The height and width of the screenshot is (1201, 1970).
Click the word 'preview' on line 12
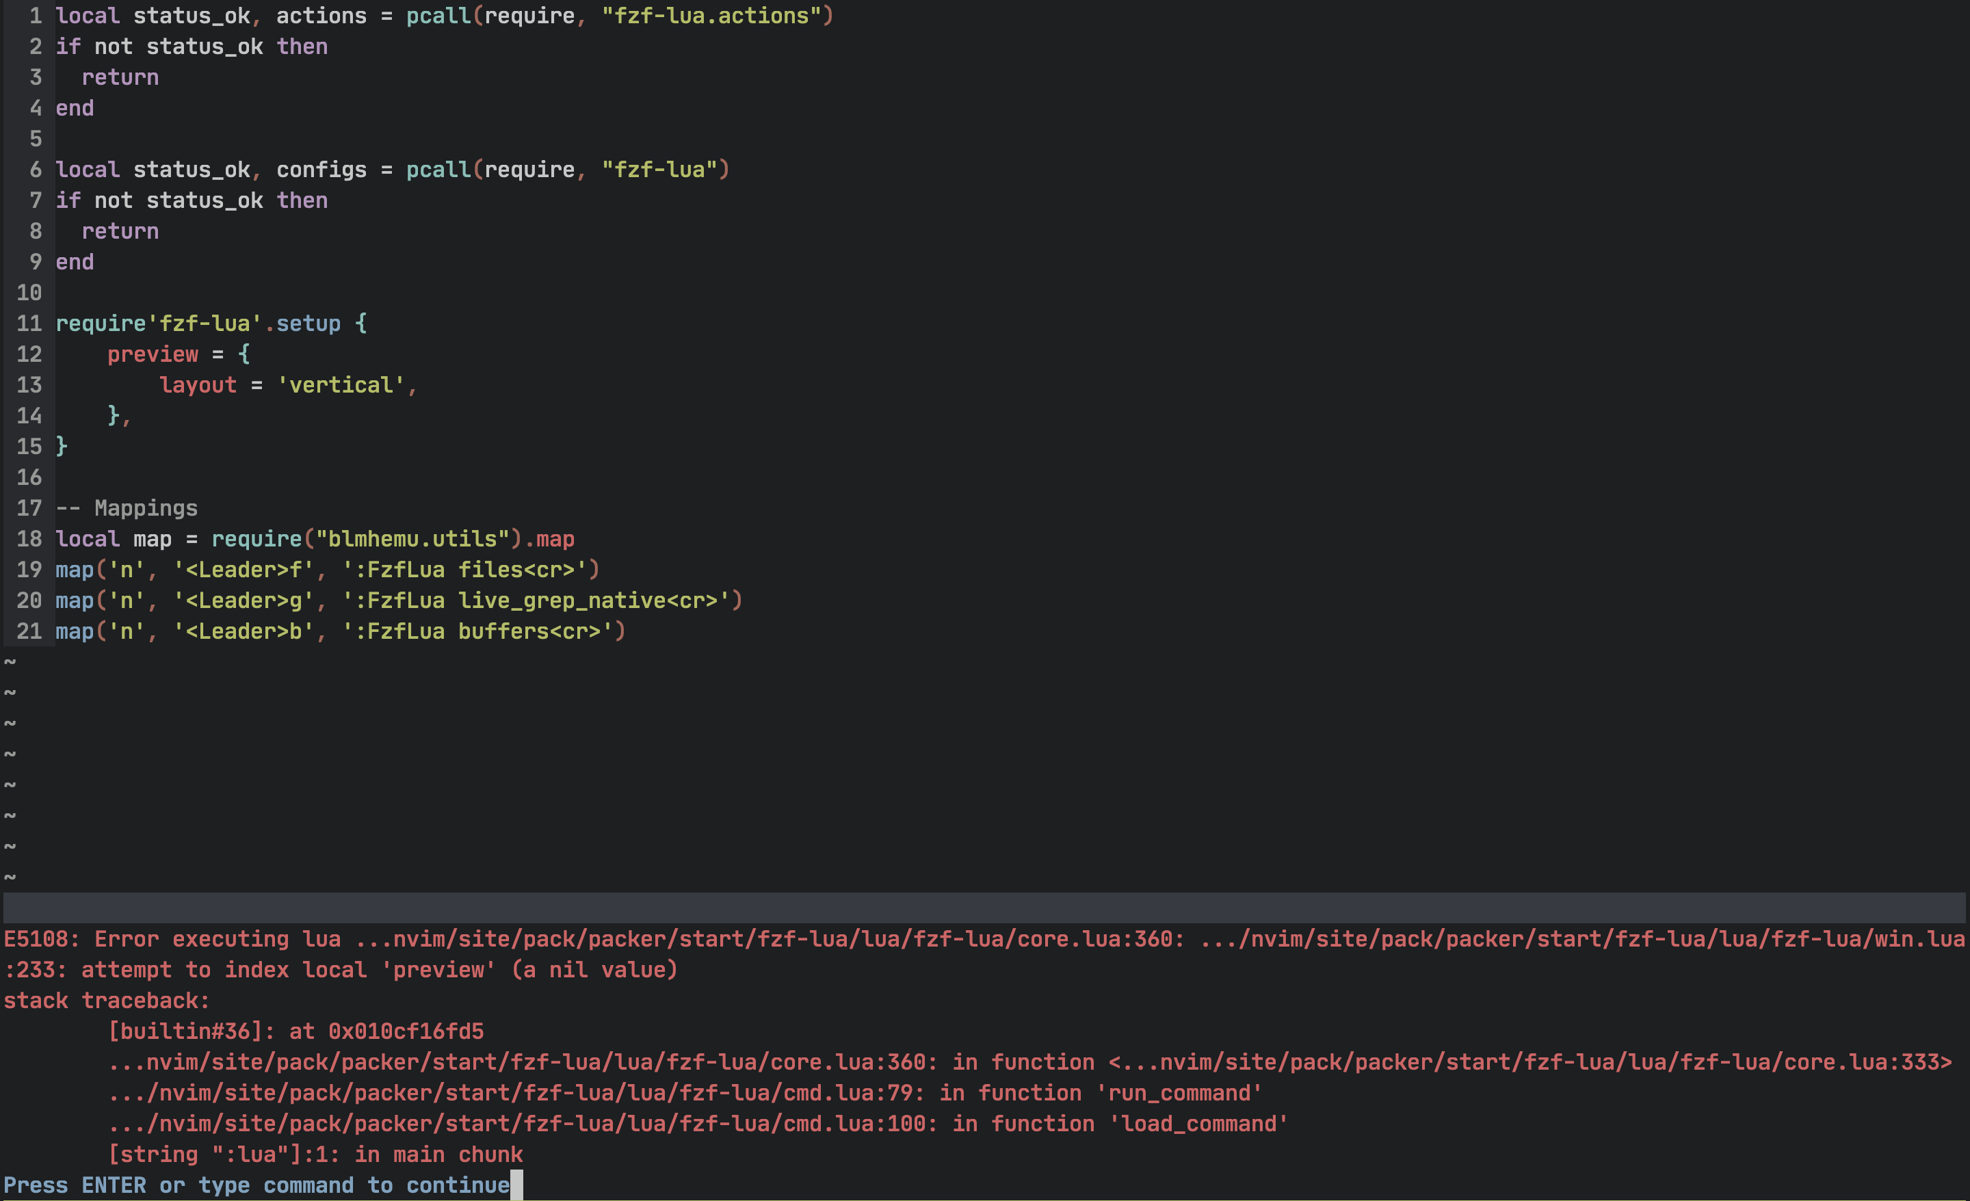pyautogui.click(x=153, y=354)
